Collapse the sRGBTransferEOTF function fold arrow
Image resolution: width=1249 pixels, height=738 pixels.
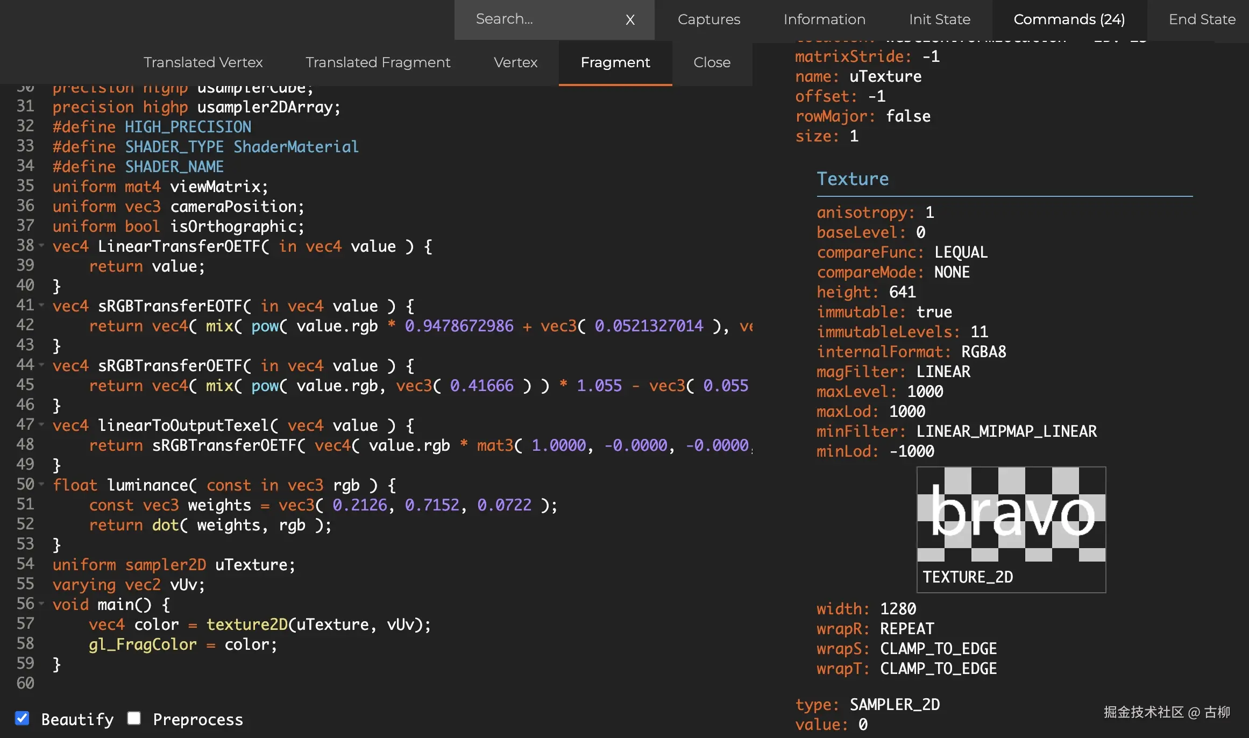[41, 306]
